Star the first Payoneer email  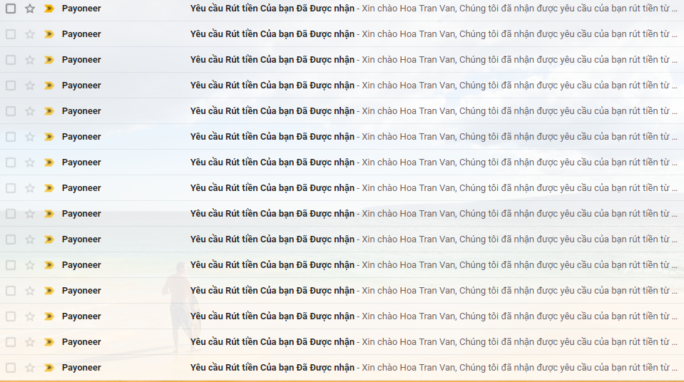tap(30, 9)
